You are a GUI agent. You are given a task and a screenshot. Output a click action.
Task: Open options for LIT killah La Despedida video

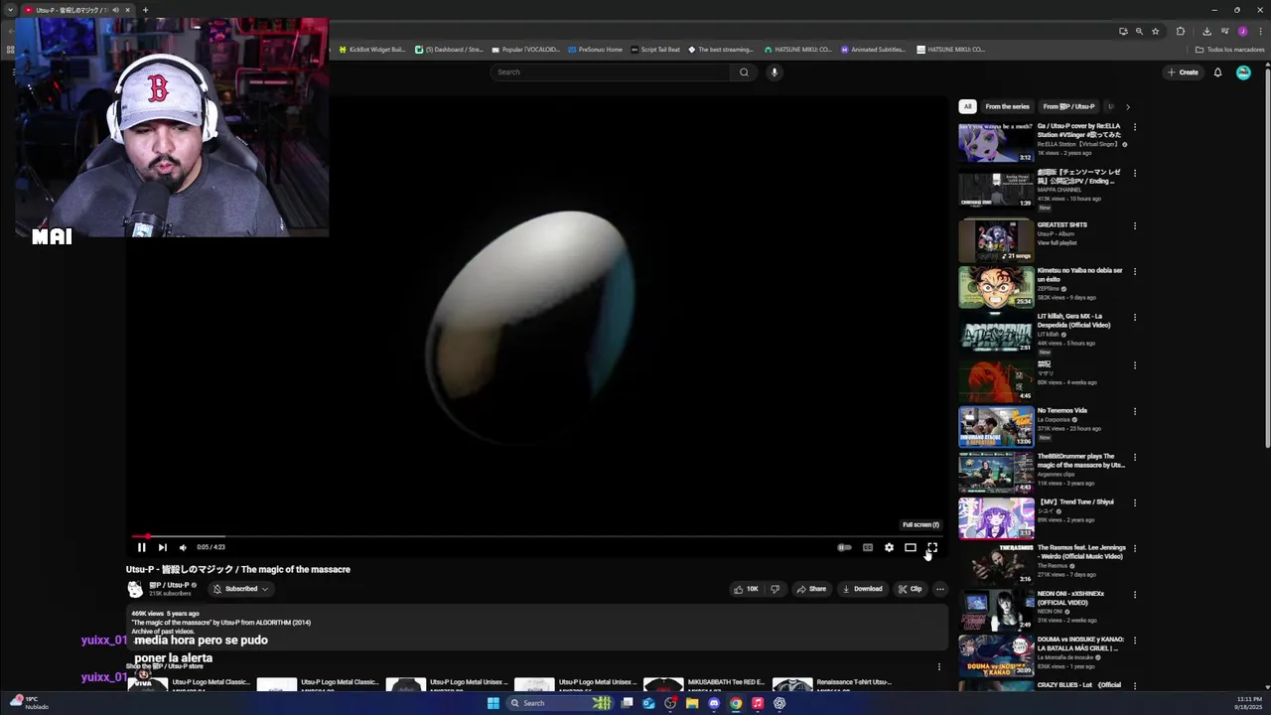(1135, 318)
